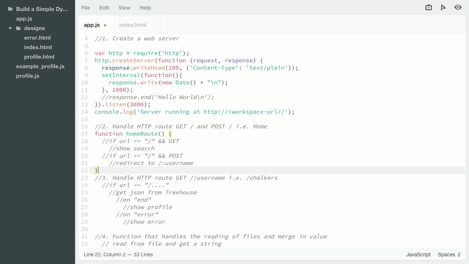The height and width of the screenshot is (264, 469).
Task: Open the View menu
Action: tap(124, 8)
